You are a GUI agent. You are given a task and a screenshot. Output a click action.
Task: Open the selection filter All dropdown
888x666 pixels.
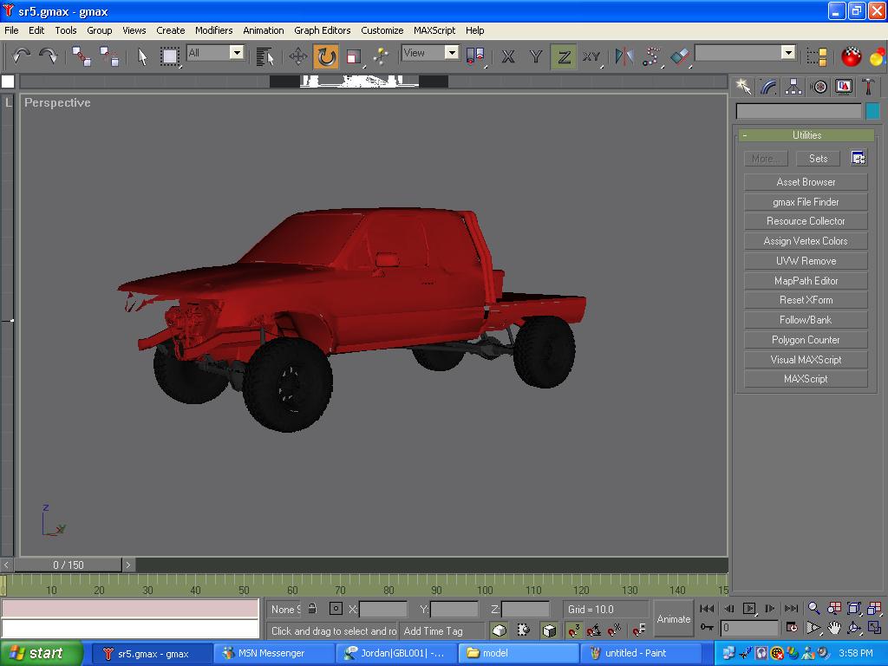coord(236,53)
